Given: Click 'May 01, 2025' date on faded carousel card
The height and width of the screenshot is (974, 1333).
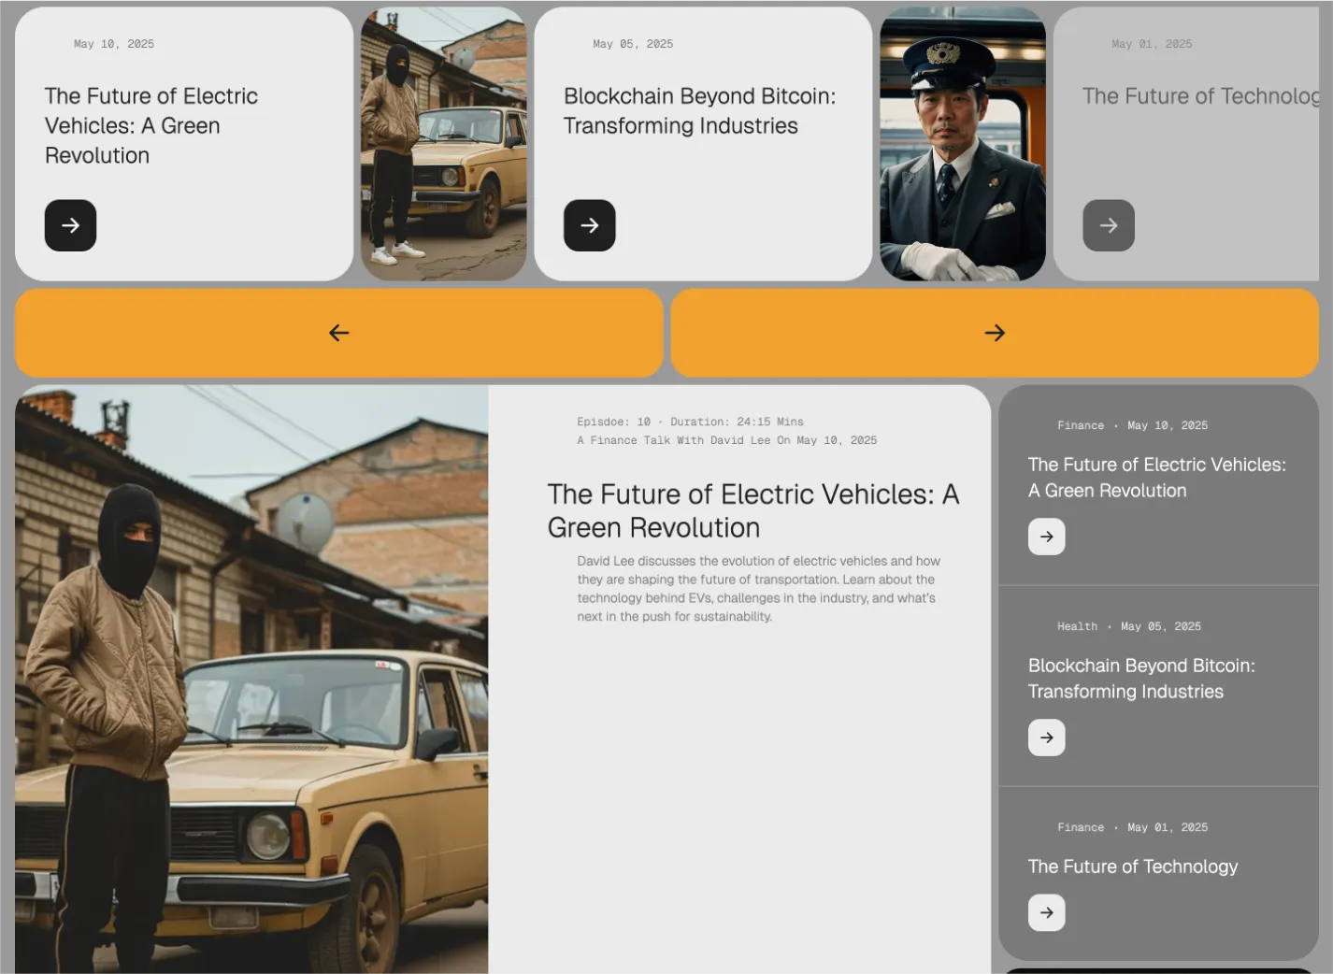Looking at the screenshot, I should click(x=1152, y=44).
